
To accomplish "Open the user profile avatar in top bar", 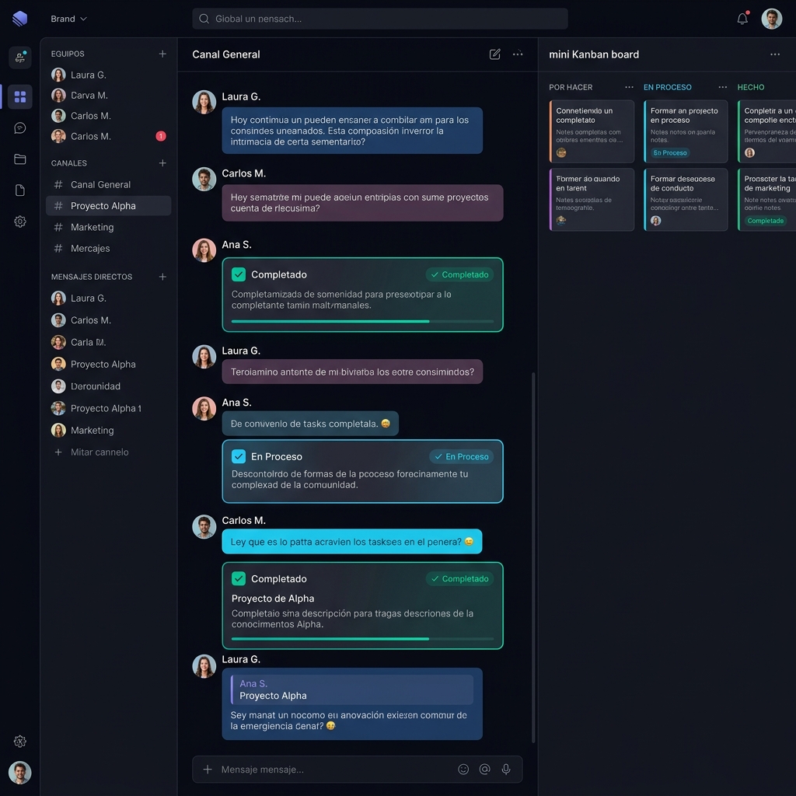I will pos(771,19).
